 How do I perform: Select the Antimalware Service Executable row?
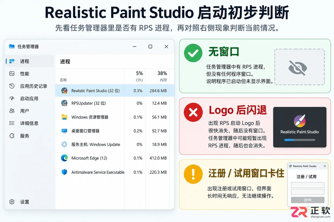coord(115,172)
